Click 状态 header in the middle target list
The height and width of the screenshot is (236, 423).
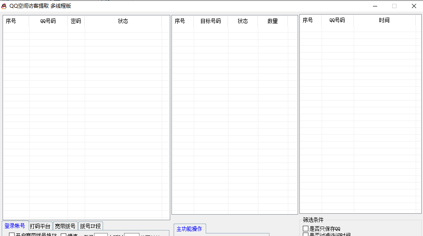coord(243,21)
